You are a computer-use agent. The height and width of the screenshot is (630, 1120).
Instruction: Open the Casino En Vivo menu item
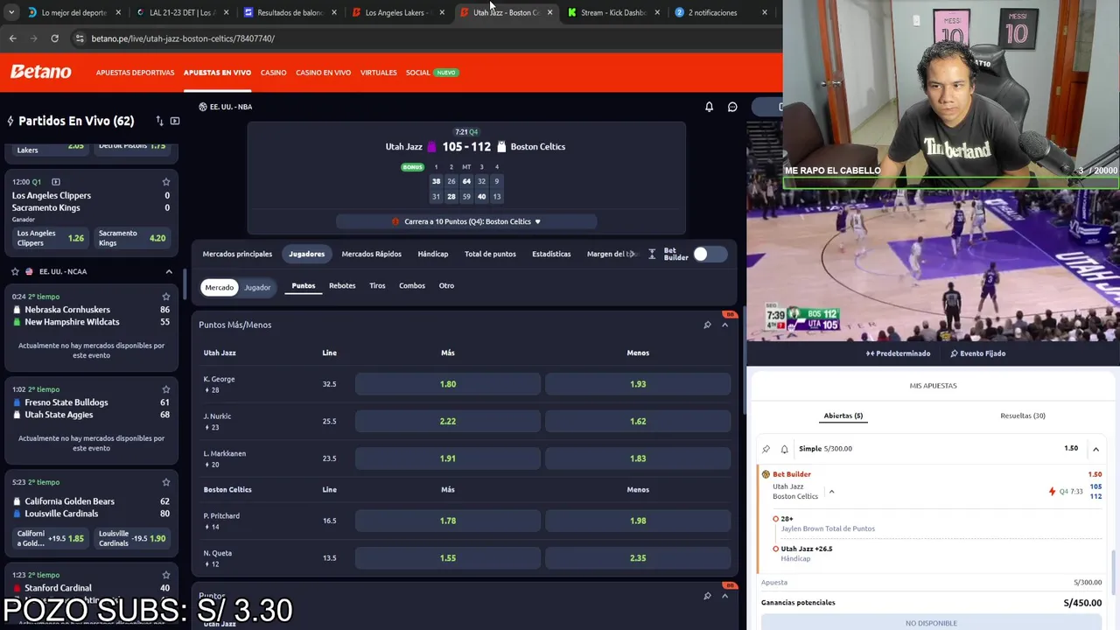[323, 73]
